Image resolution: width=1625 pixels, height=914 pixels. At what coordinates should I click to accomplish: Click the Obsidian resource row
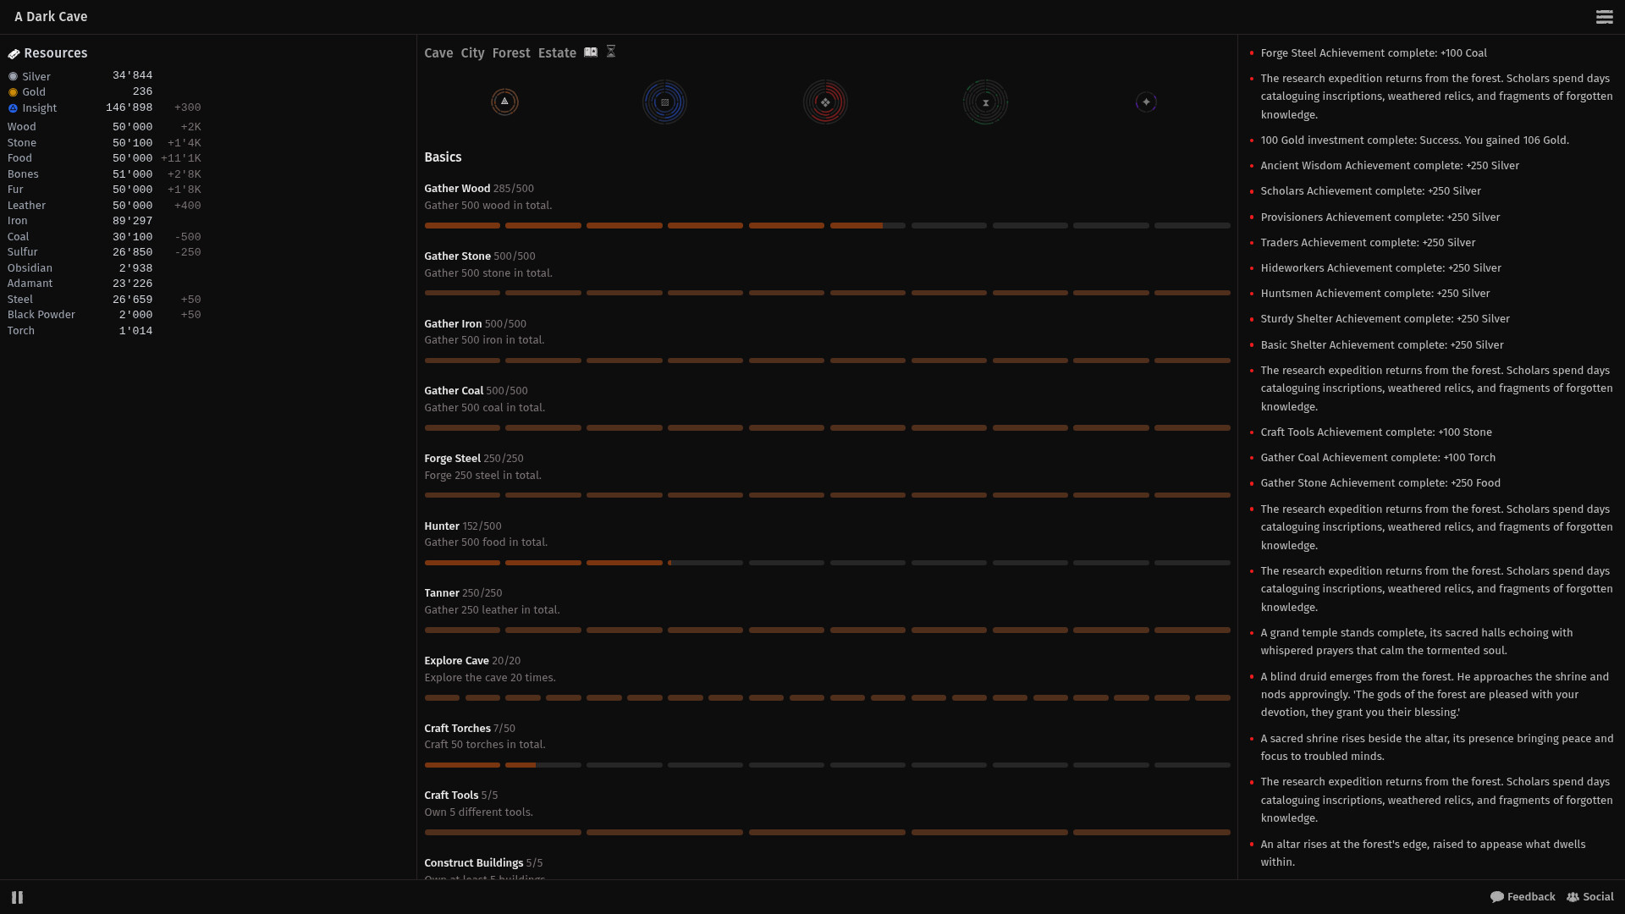click(104, 267)
